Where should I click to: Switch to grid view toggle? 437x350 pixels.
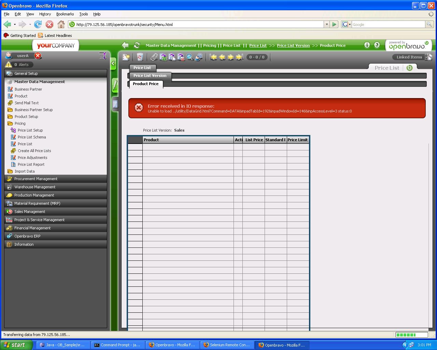115,104
